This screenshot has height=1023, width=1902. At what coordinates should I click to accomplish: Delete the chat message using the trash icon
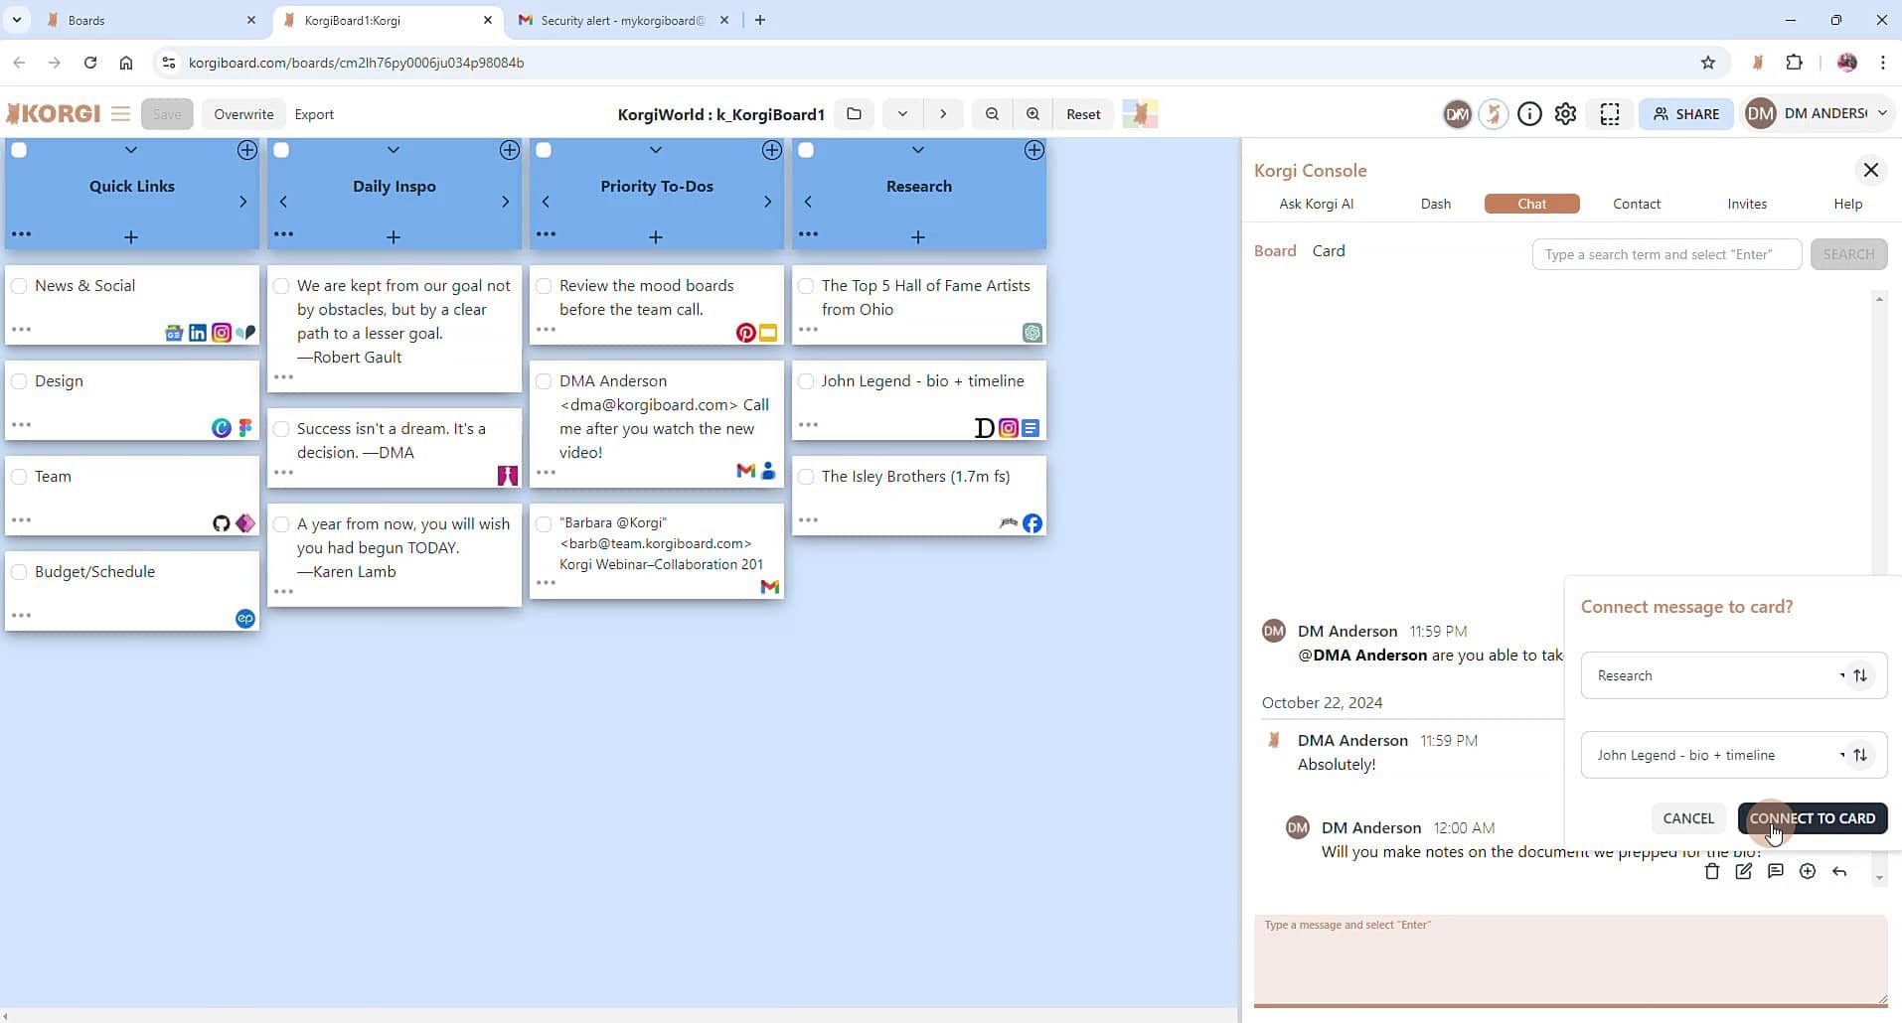pyautogui.click(x=1711, y=871)
